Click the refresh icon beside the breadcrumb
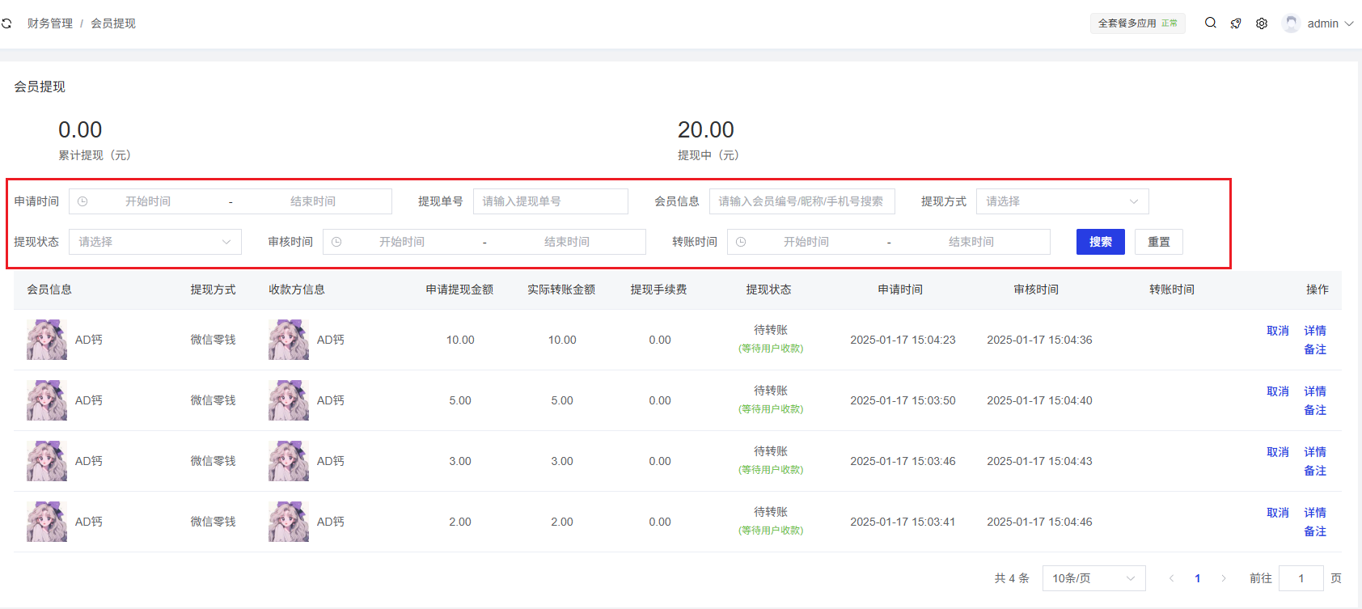 point(6,23)
